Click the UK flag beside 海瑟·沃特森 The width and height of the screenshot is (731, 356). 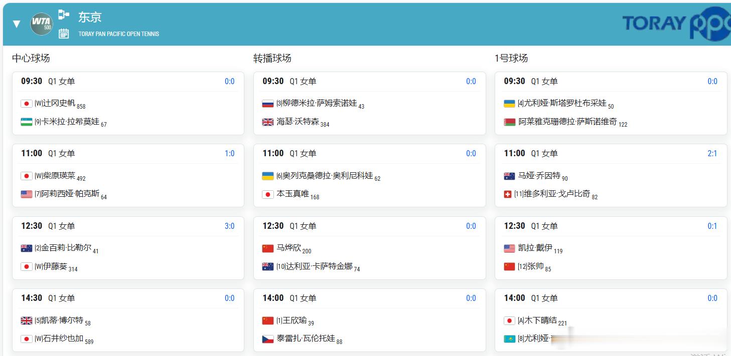point(268,122)
